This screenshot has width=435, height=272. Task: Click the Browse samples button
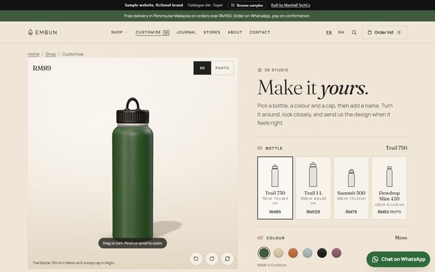(x=247, y=5)
